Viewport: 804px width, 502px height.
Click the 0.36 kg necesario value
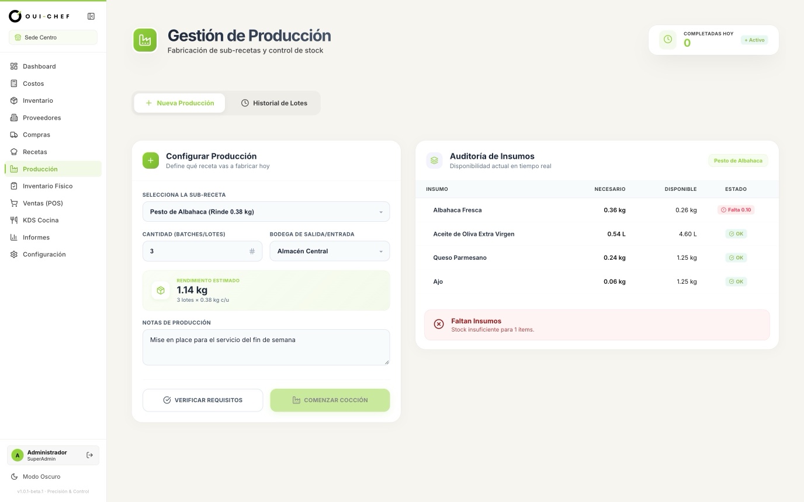pos(615,210)
